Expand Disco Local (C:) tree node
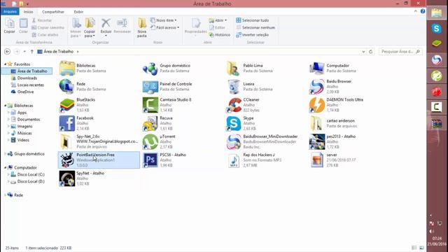 [8, 174]
